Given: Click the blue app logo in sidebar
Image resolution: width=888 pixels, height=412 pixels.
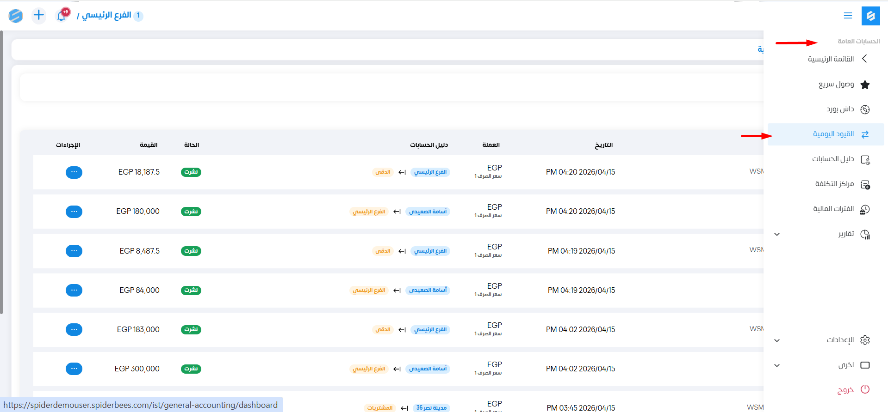Looking at the screenshot, I should pos(870,16).
